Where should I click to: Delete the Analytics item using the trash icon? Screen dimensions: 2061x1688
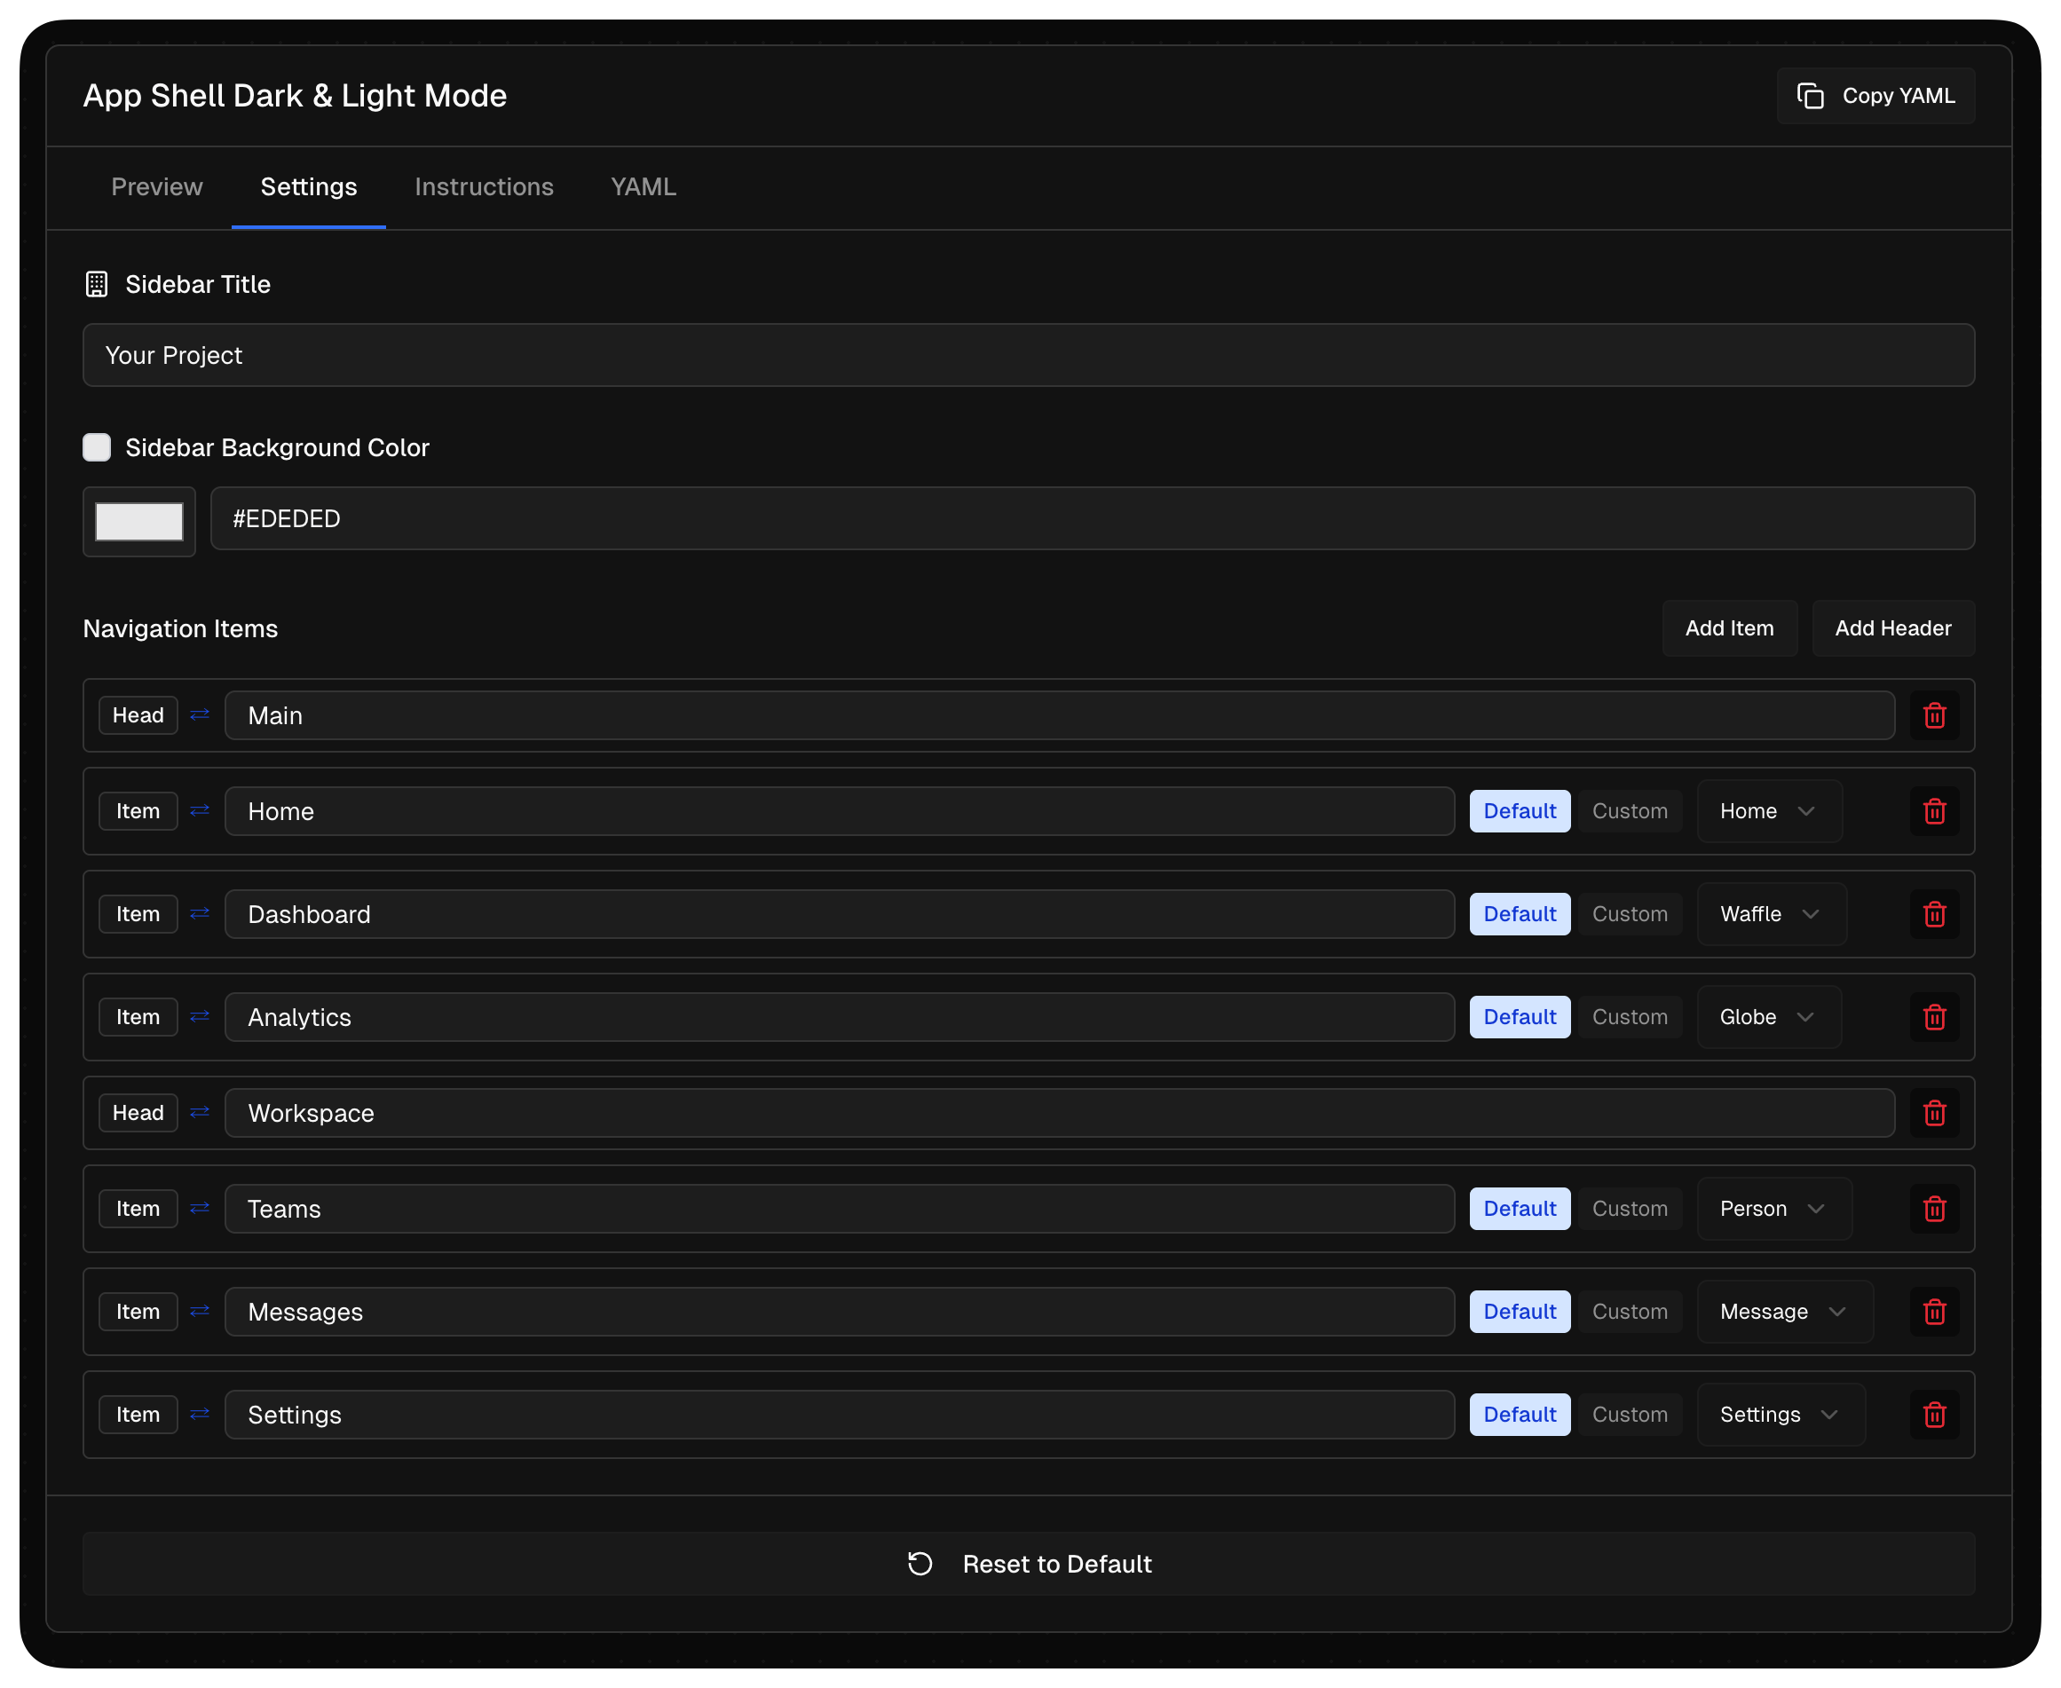[x=1935, y=1017]
